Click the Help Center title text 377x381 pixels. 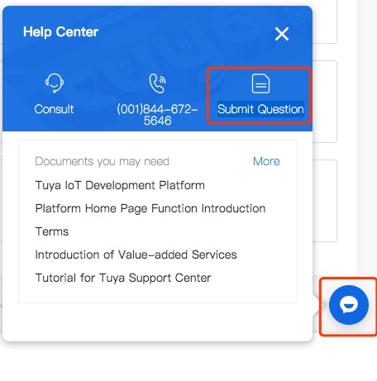pos(60,31)
